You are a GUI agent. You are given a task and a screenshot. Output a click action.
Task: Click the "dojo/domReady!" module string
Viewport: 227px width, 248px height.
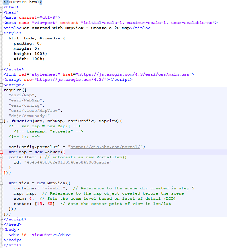tap(29, 116)
